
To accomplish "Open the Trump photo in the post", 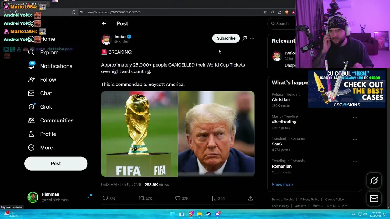I will pos(216,134).
